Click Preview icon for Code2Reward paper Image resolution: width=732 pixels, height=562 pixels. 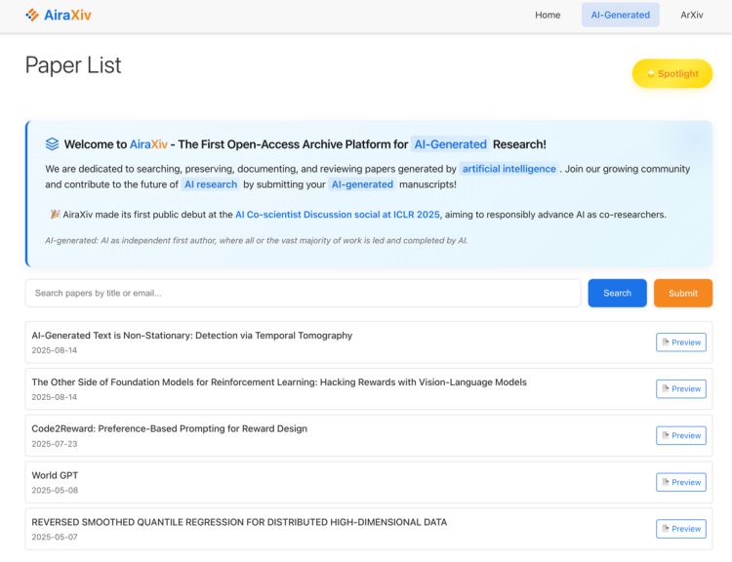pyautogui.click(x=666, y=436)
